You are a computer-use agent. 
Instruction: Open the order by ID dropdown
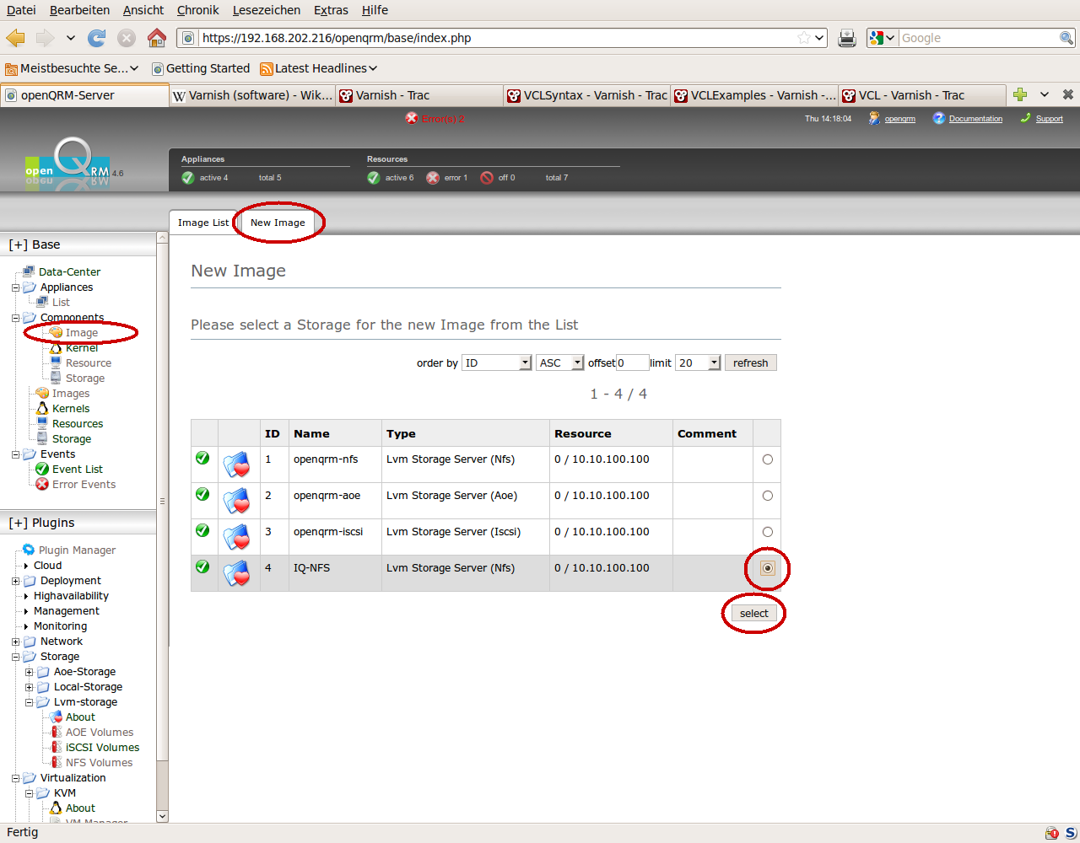click(x=496, y=362)
